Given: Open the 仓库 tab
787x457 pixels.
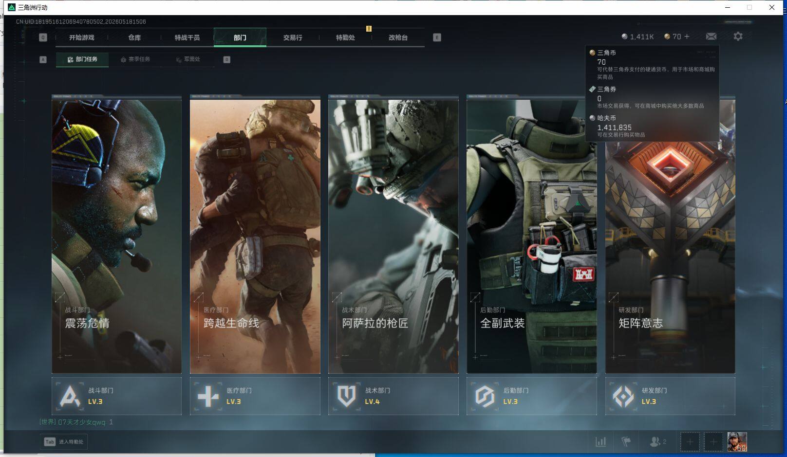Looking at the screenshot, I should (134, 37).
